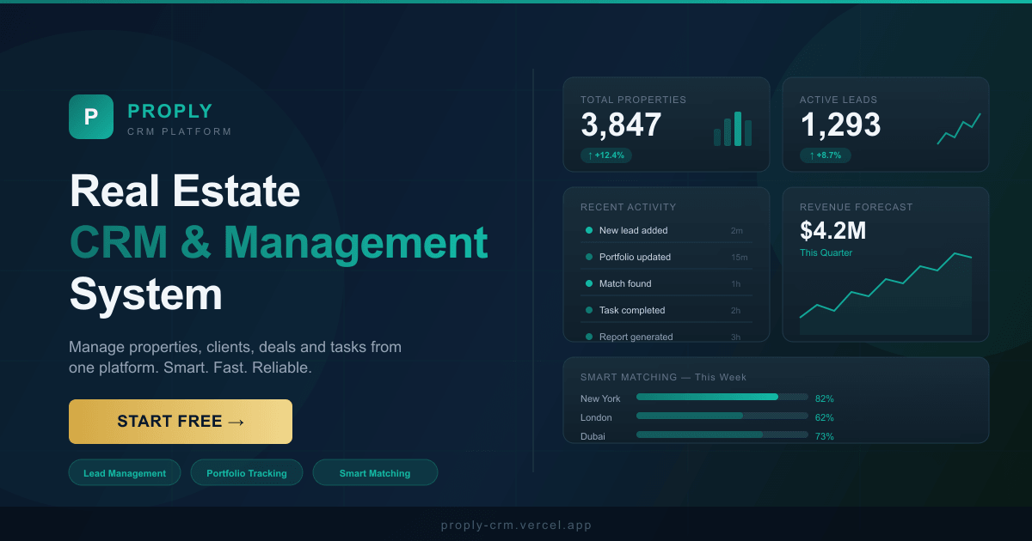Click the PROPLY brand name text
Screen dimensions: 1032x541
[x=169, y=111]
